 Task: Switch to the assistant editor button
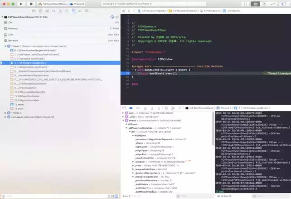[x=264, y=4]
